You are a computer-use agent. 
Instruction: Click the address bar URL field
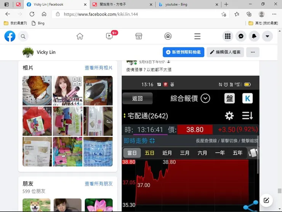[140, 14]
